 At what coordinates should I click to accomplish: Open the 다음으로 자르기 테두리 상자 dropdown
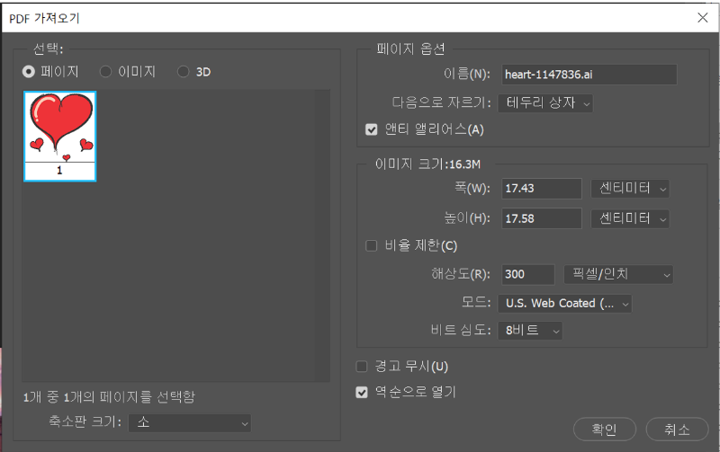(545, 103)
